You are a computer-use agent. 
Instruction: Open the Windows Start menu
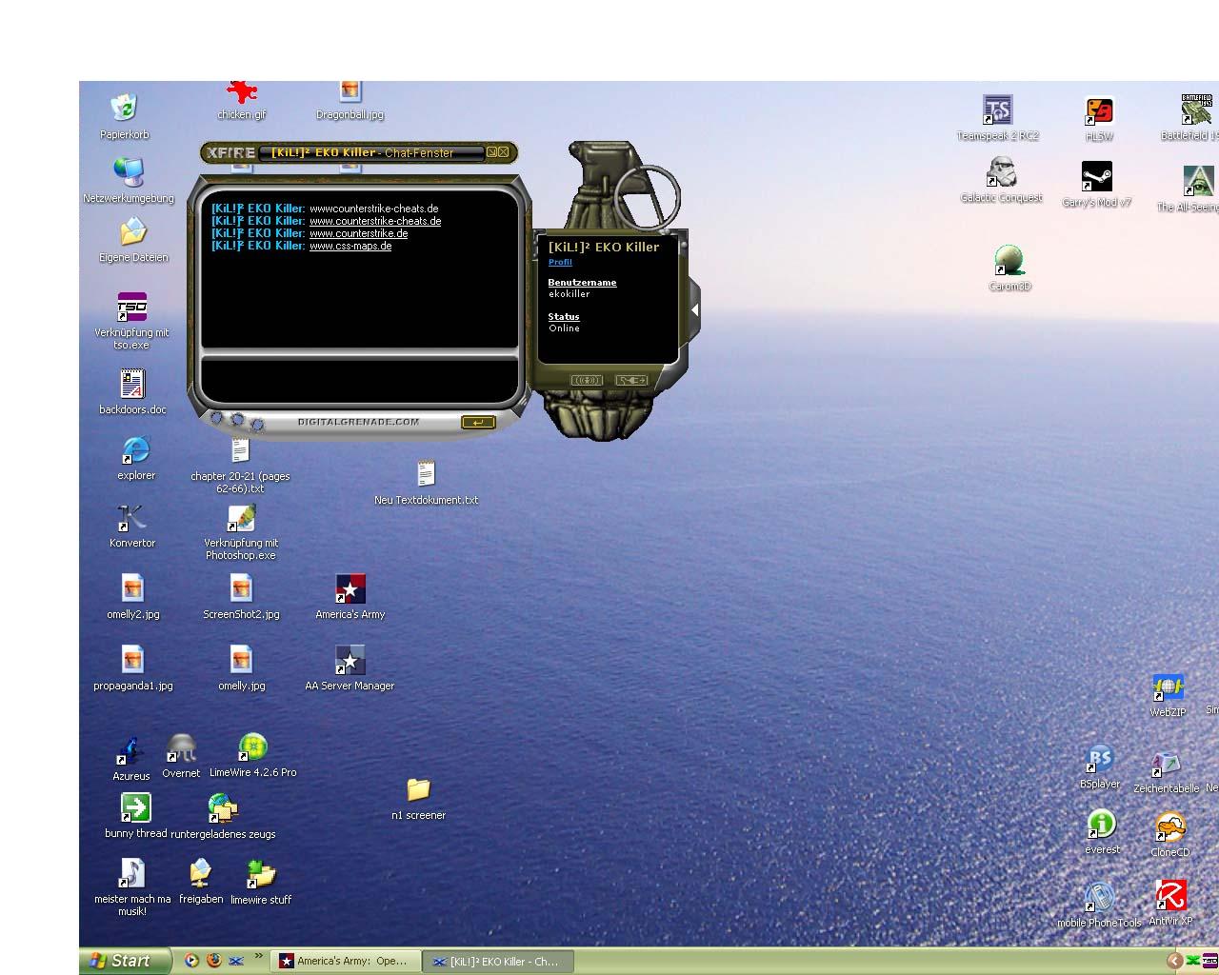pyautogui.click(x=126, y=962)
